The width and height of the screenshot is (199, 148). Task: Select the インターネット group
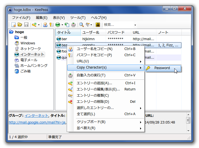pyautogui.click(x=29, y=54)
